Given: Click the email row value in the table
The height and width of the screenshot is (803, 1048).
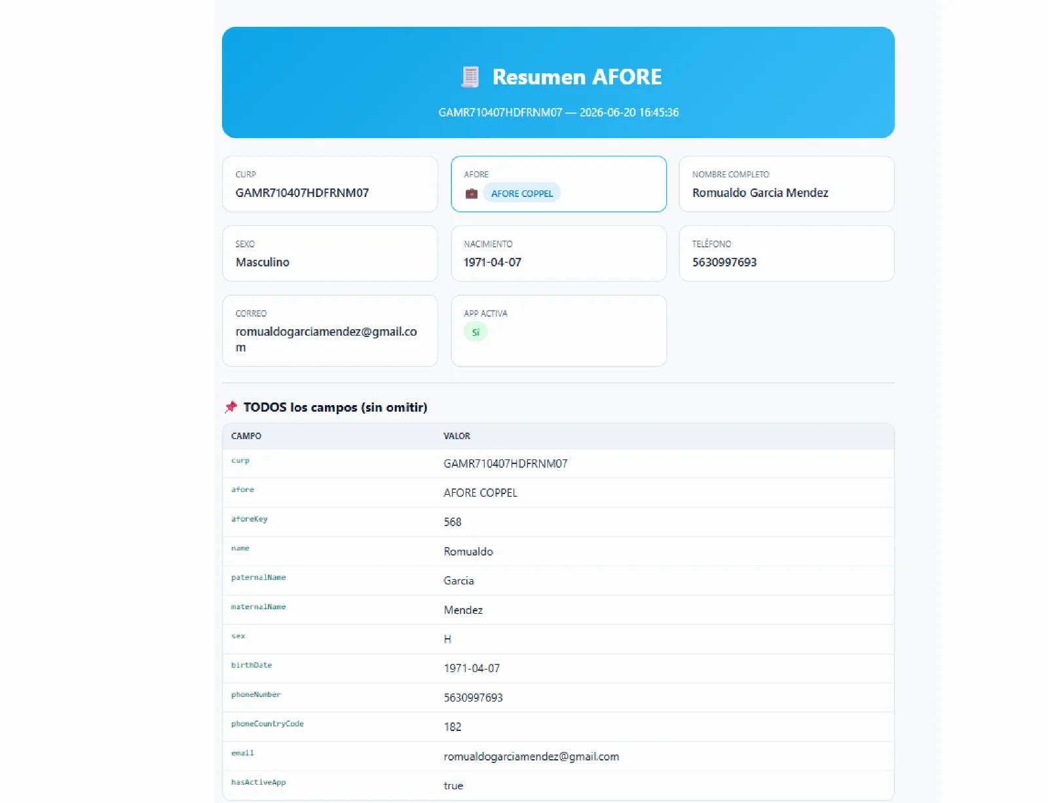Looking at the screenshot, I should pos(531,757).
